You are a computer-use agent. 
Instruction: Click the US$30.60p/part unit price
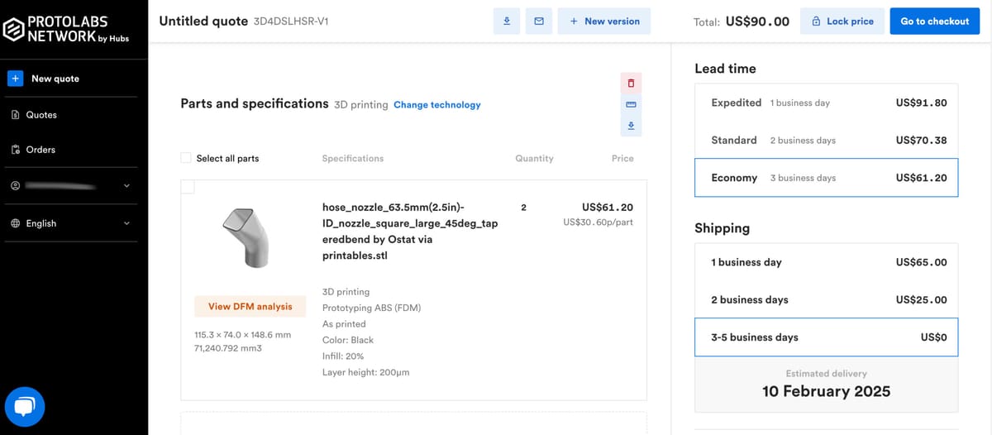coord(599,222)
